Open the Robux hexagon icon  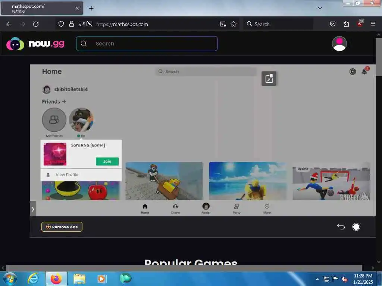click(x=353, y=71)
